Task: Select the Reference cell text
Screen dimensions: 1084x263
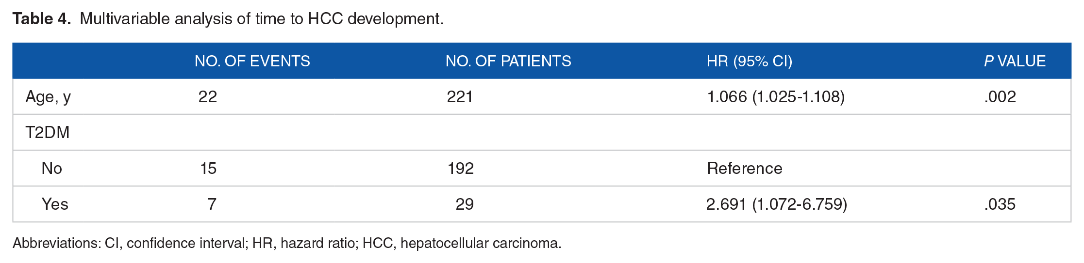Action: 745,168
